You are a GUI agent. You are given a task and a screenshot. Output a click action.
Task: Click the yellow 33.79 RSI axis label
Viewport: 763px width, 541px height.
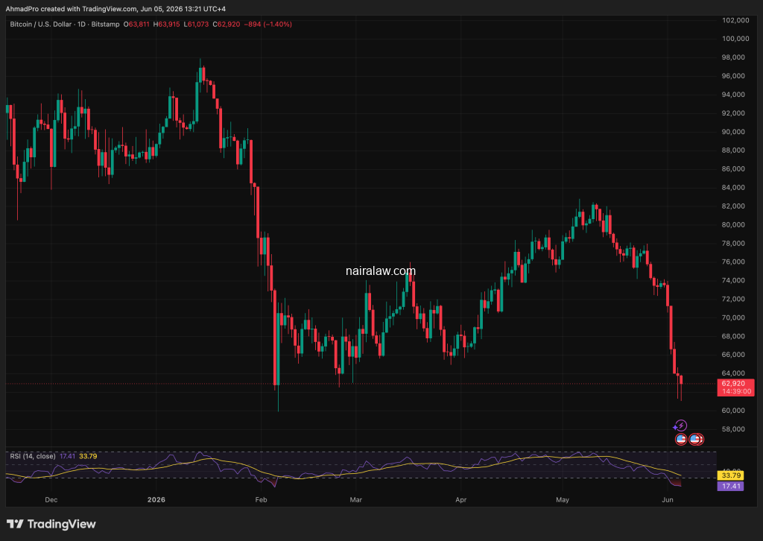pos(731,475)
